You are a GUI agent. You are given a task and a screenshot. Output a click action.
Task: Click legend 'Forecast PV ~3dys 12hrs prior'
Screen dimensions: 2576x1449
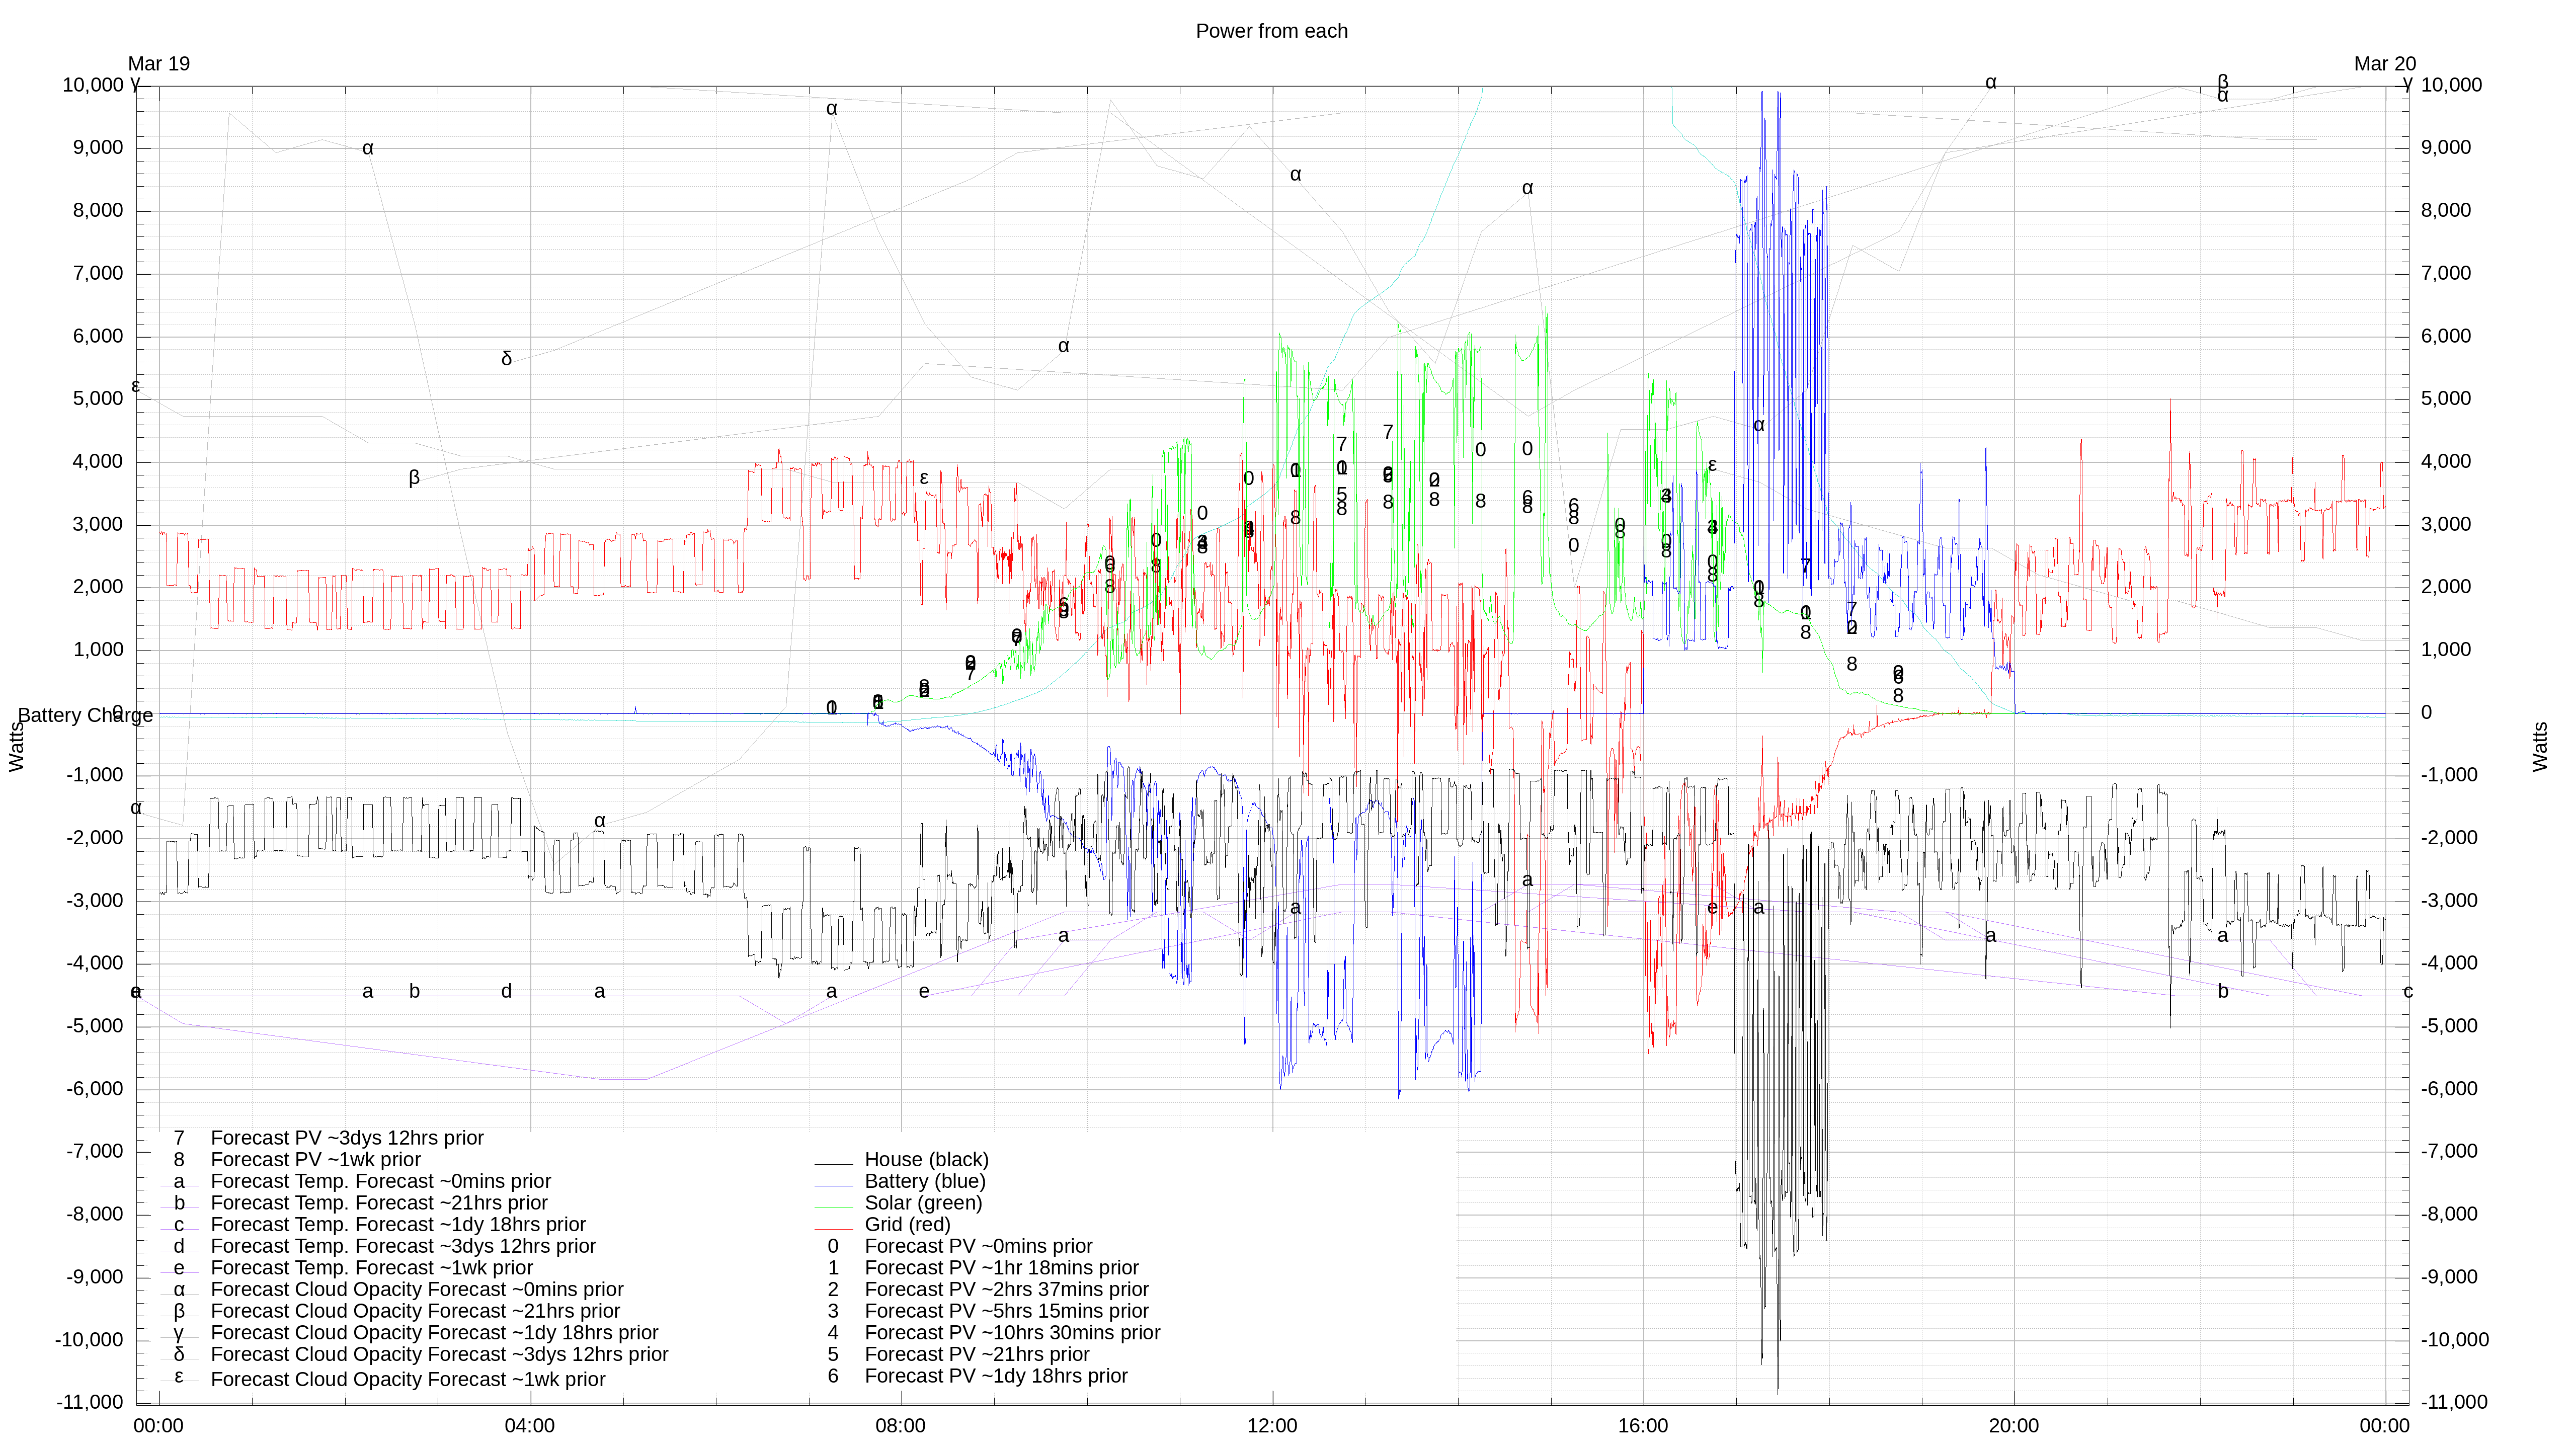click(347, 1138)
